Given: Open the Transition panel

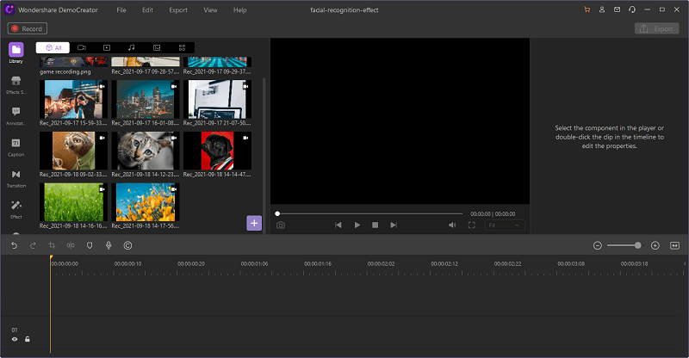Looking at the screenshot, I should pos(16,178).
